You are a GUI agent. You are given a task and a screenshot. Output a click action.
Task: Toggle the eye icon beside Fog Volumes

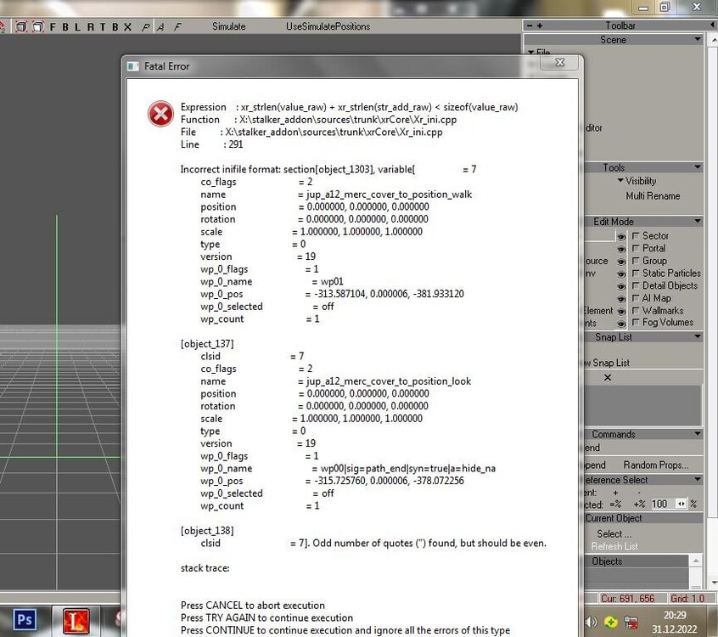point(621,324)
